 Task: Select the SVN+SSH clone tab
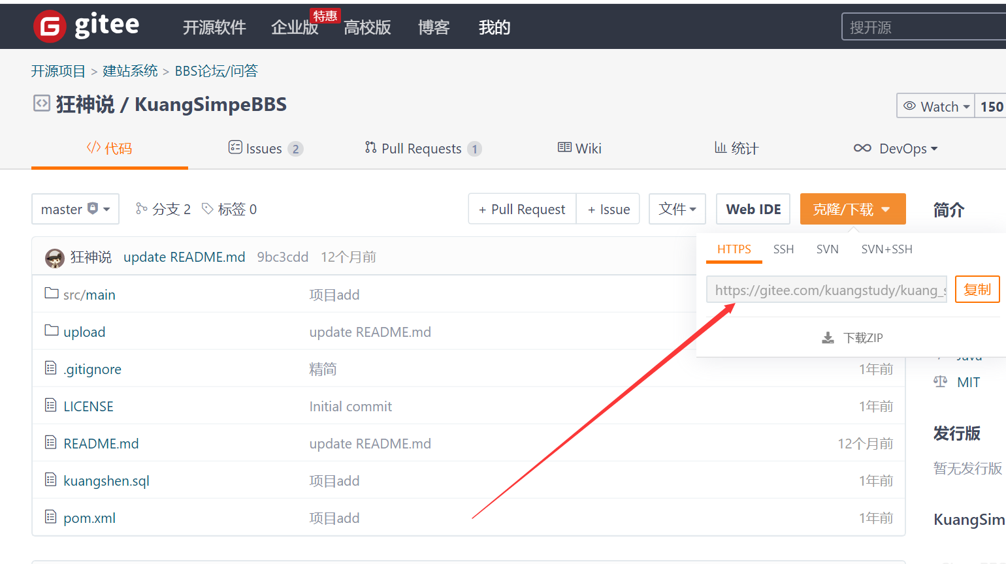[886, 249]
